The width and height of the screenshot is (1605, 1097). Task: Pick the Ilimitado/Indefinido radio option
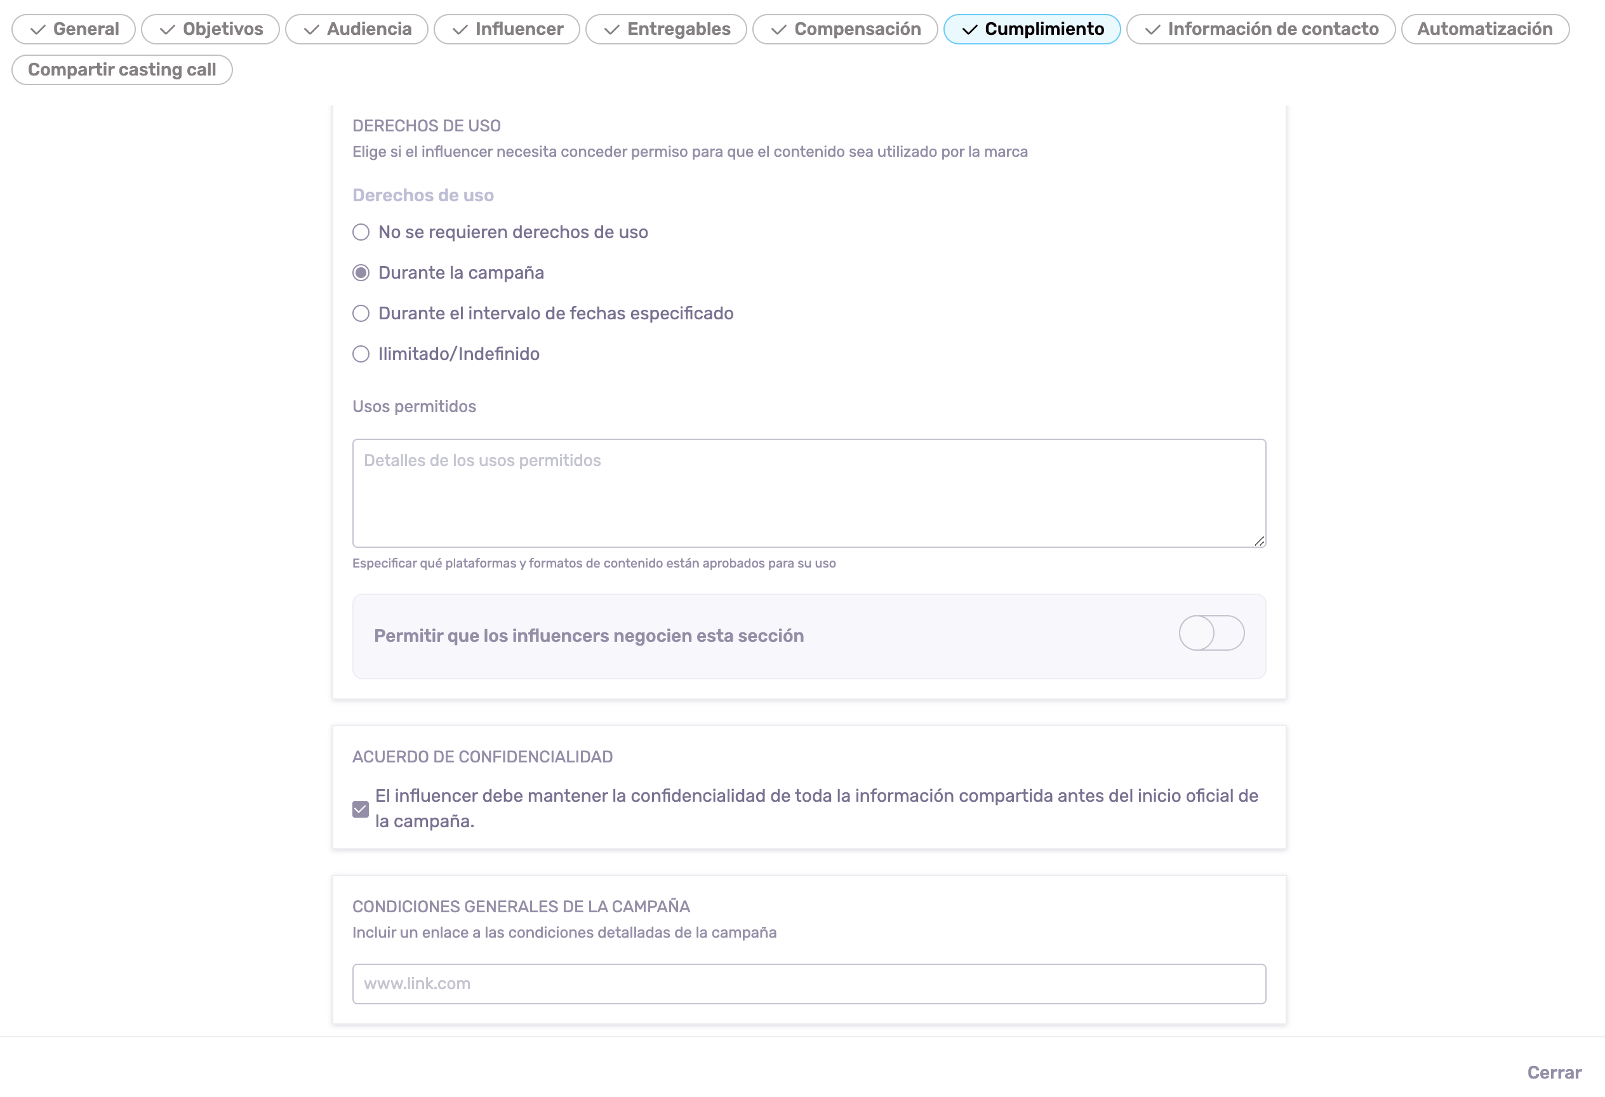pyautogui.click(x=361, y=354)
